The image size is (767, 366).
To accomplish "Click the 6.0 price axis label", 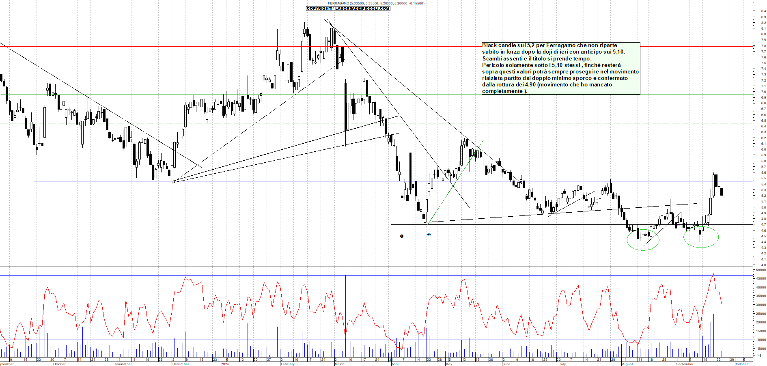I will click(x=763, y=149).
